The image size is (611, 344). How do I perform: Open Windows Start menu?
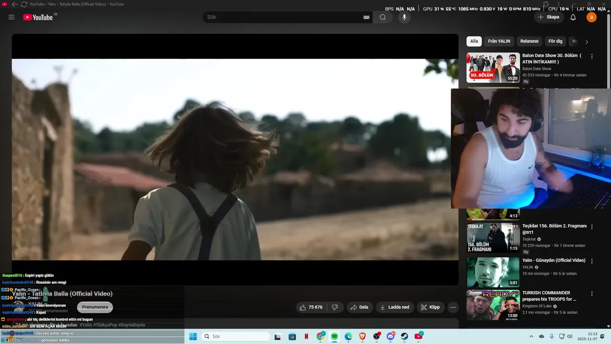tap(193, 337)
